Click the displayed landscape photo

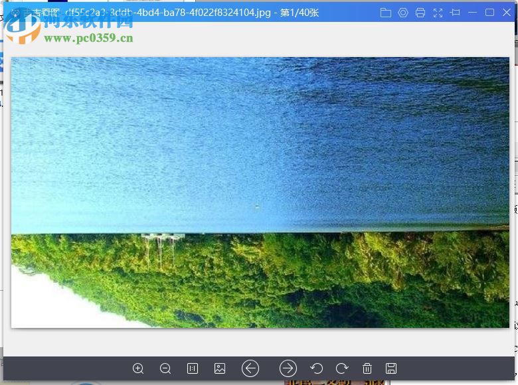[260, 193]
